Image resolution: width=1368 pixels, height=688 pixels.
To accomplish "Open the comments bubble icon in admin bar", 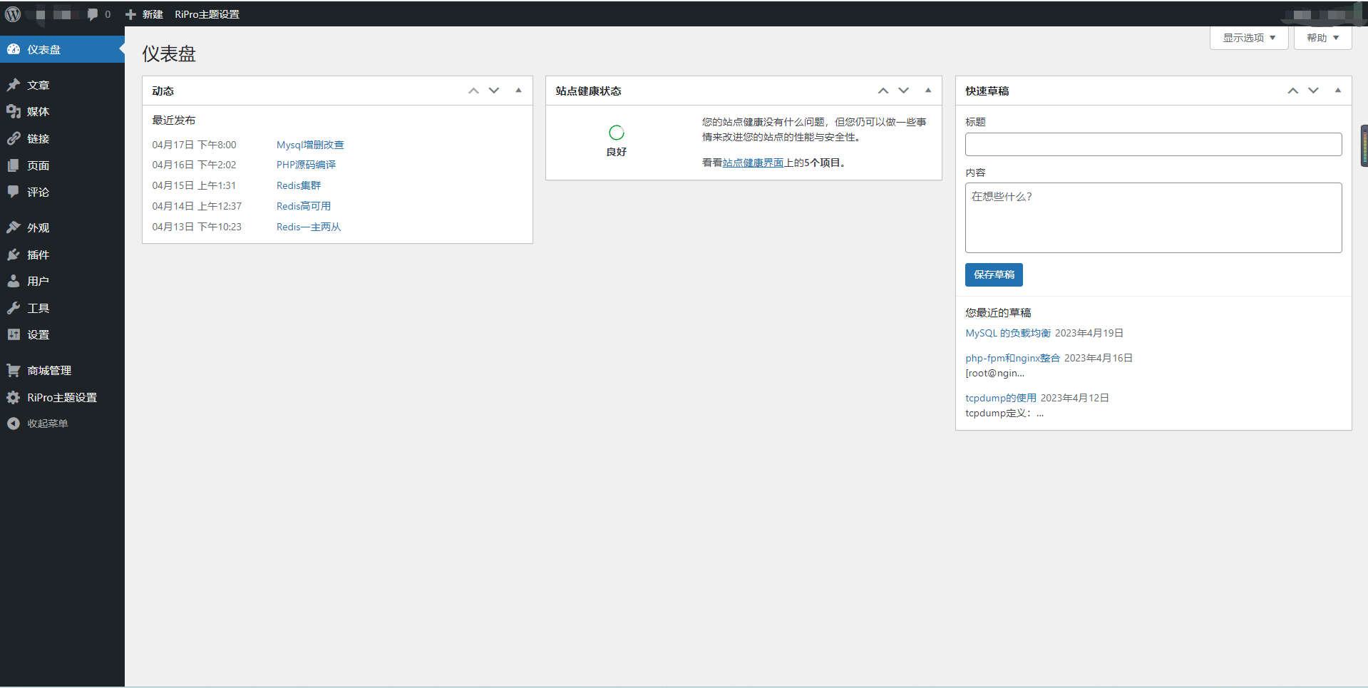I will (93, 14).
